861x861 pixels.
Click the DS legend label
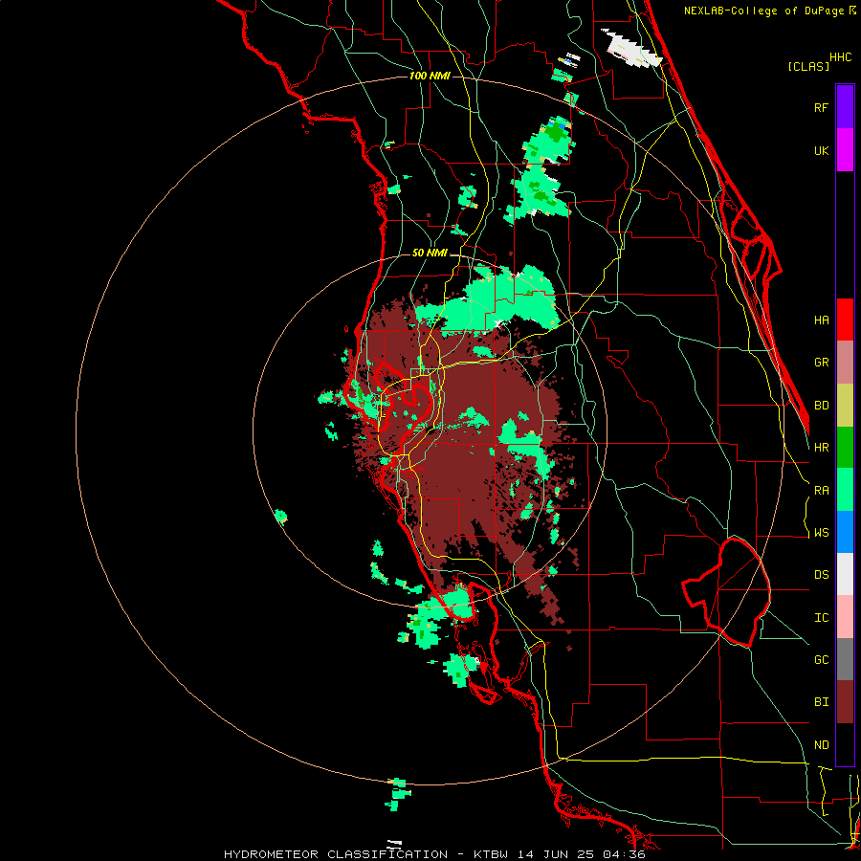pyautogui.click(x=821, y=575)
